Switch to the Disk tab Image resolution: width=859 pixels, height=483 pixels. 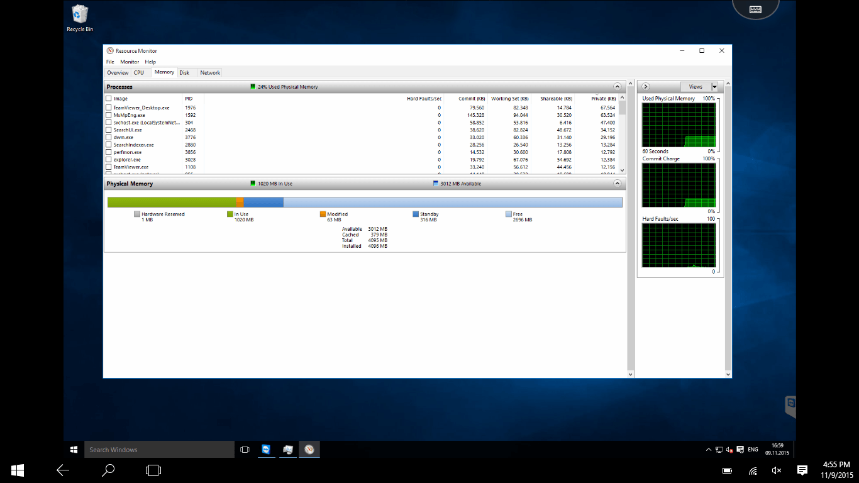pos(185,72)
